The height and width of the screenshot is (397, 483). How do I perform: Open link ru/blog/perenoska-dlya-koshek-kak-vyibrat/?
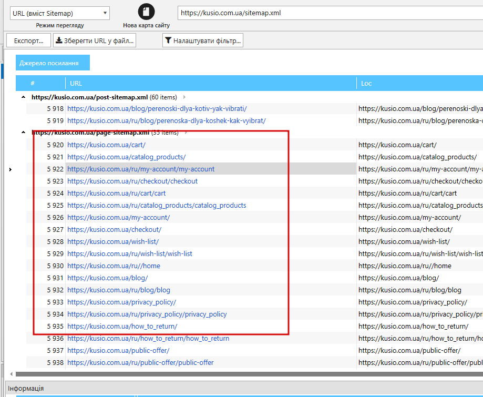[166, 120]
